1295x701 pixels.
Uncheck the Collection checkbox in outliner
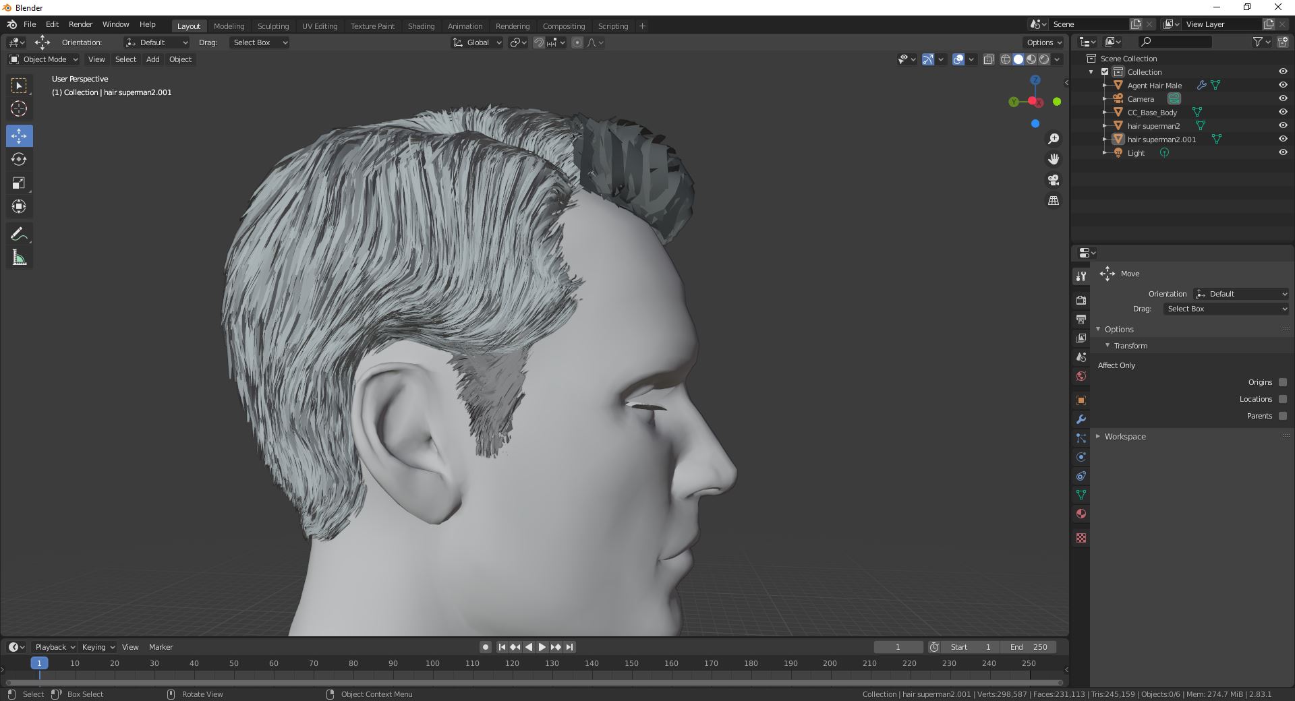[1105, 71]
